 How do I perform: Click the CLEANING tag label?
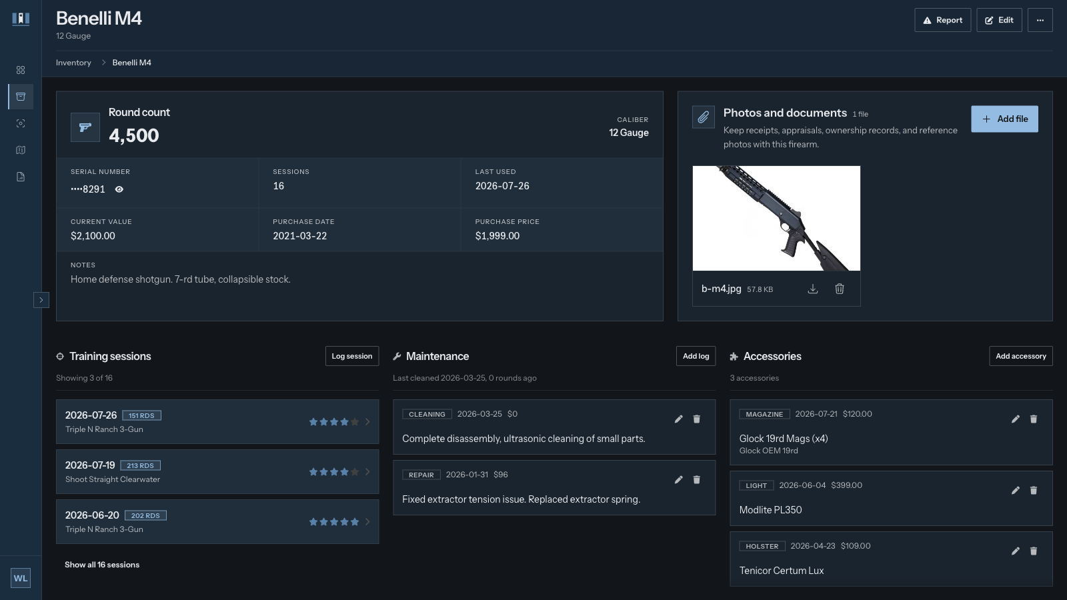[427, 414]
